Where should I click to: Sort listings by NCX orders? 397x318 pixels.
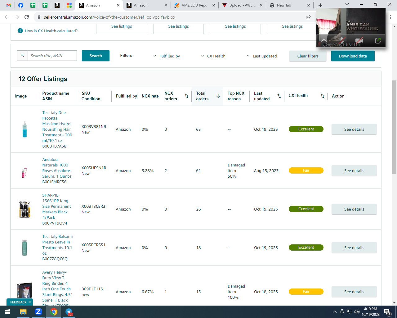pos(186,96)
